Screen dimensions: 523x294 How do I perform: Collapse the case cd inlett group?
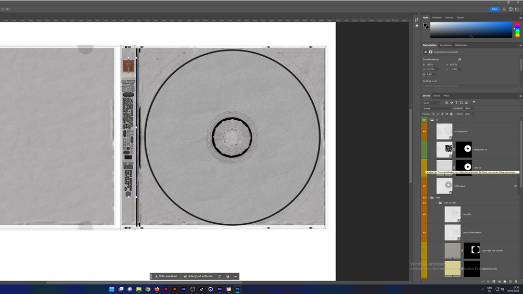[x=437, y=202]
